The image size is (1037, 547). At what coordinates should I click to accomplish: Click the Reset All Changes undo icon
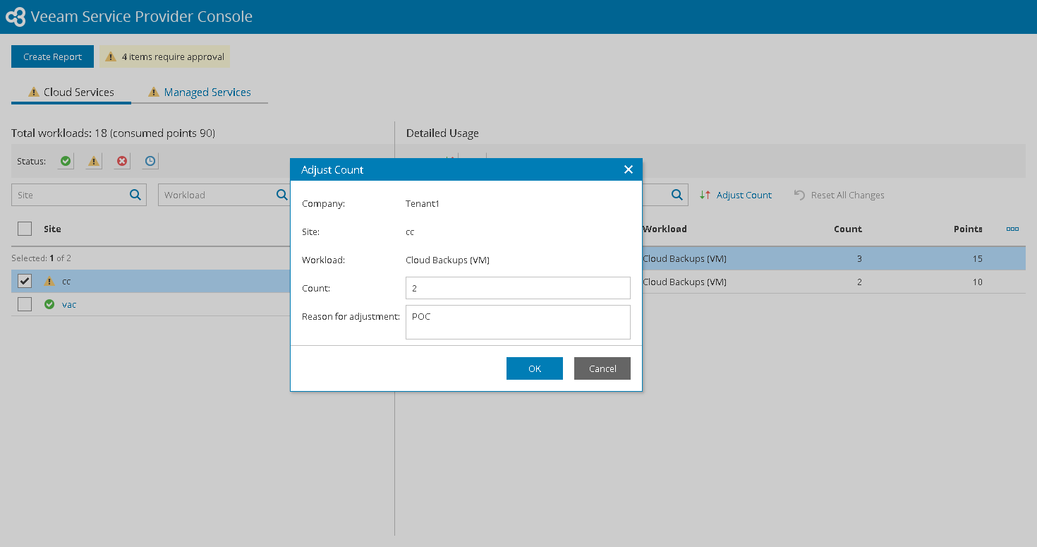click(799, 195)
